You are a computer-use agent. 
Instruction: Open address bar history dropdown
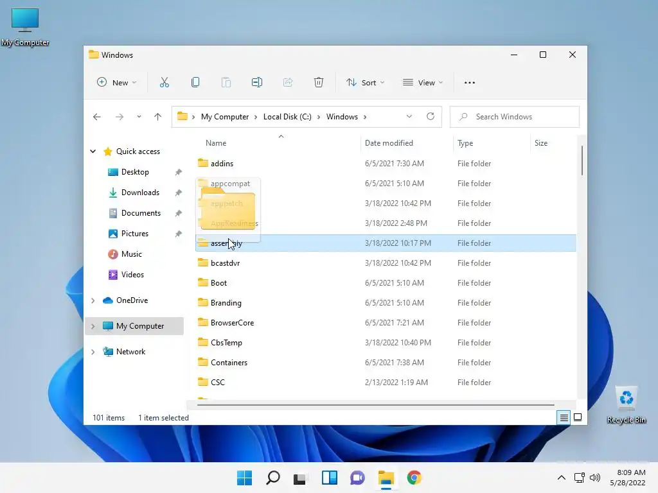tap(409, 117)
